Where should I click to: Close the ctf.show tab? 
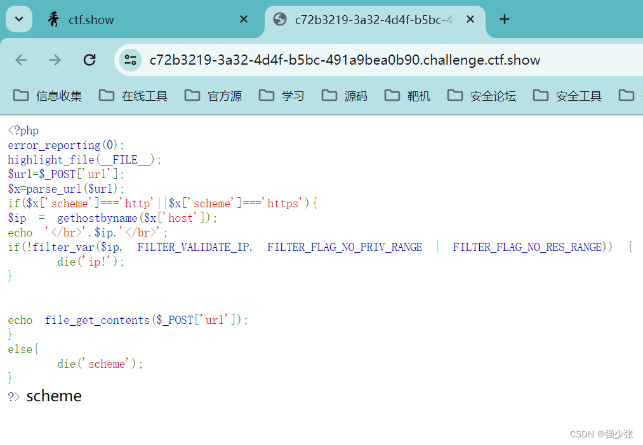[x=244, y=19]
